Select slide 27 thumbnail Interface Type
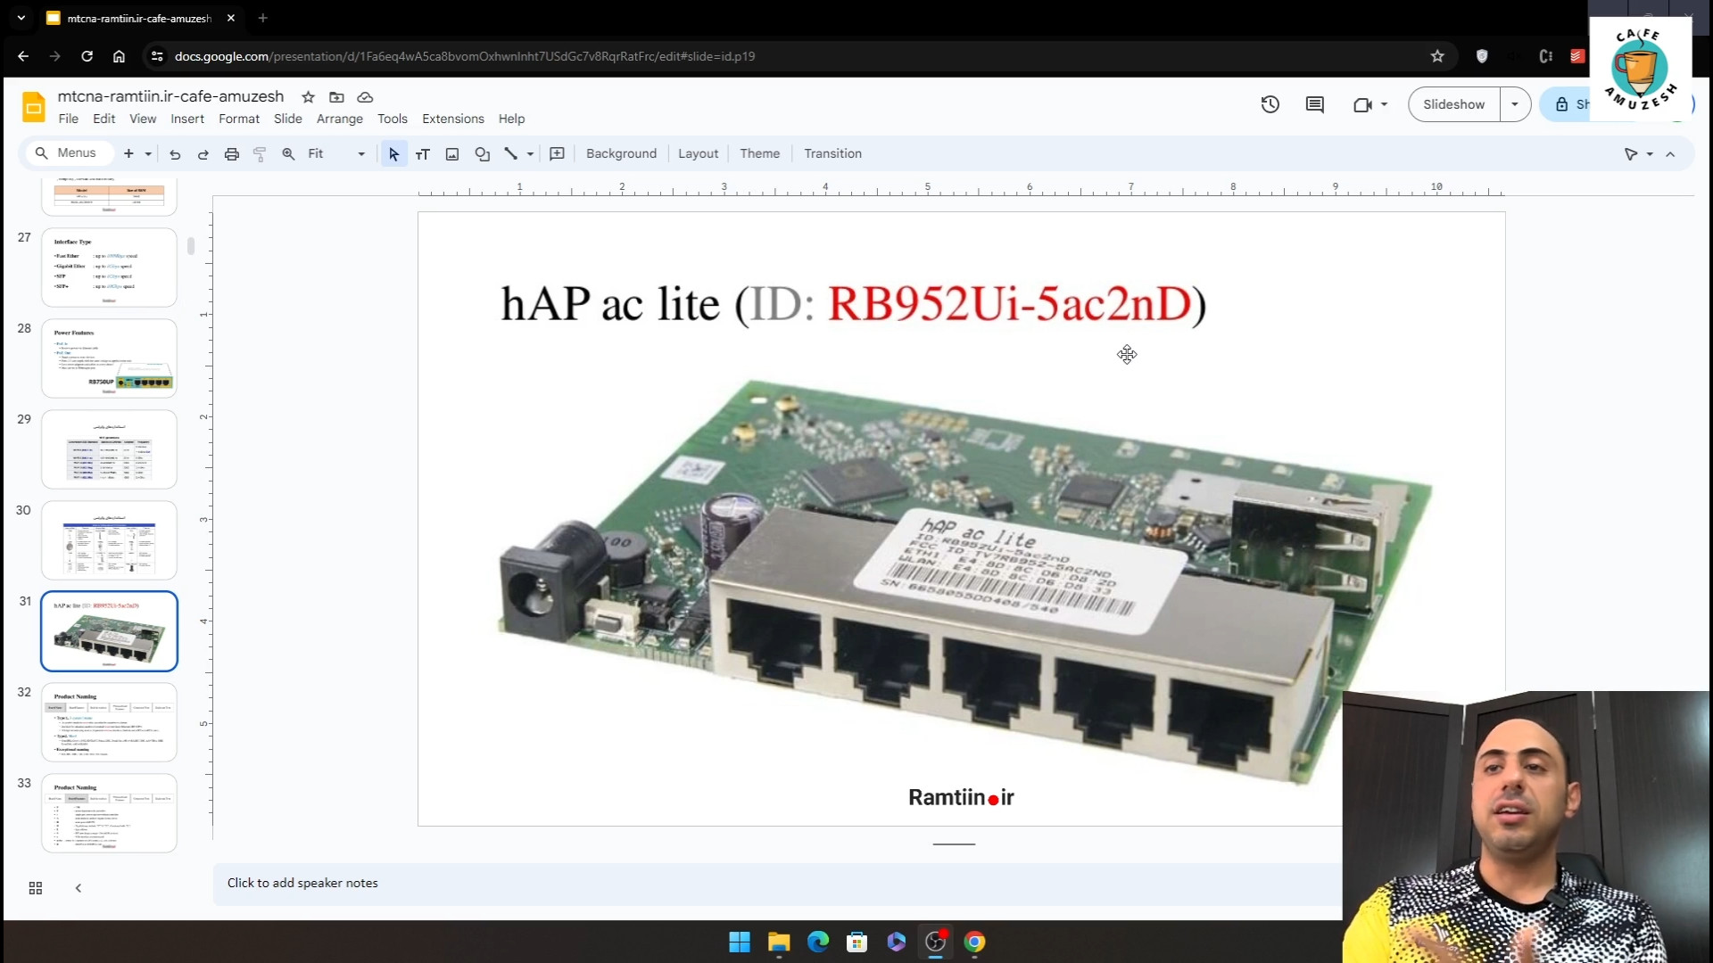The image size is (1713, 963). pos(109,267)
